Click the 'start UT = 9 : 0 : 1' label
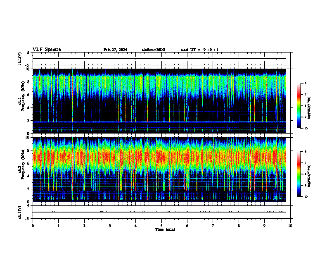This screenshot has height=253, width=327. click(x=199, y=50)
